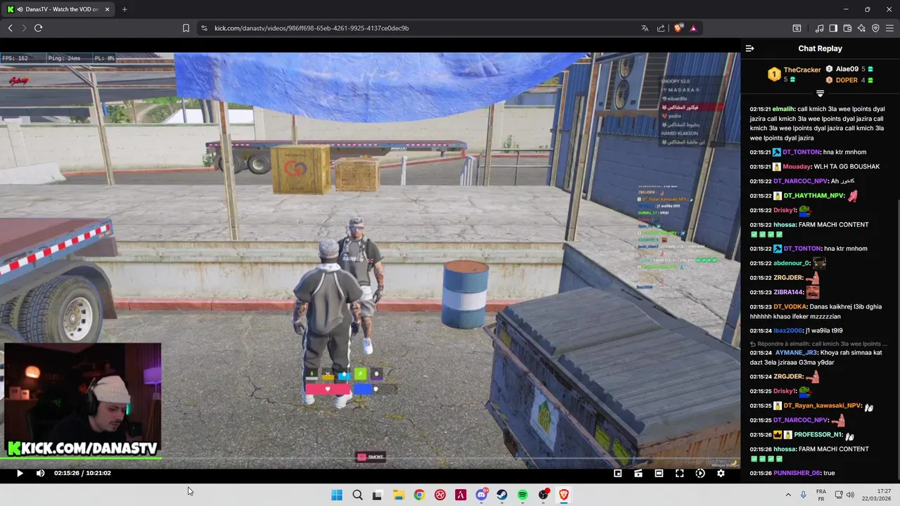Enter fullscreen via the player control
This screenshot has width=900, height=506.
[x=679, y=473]
